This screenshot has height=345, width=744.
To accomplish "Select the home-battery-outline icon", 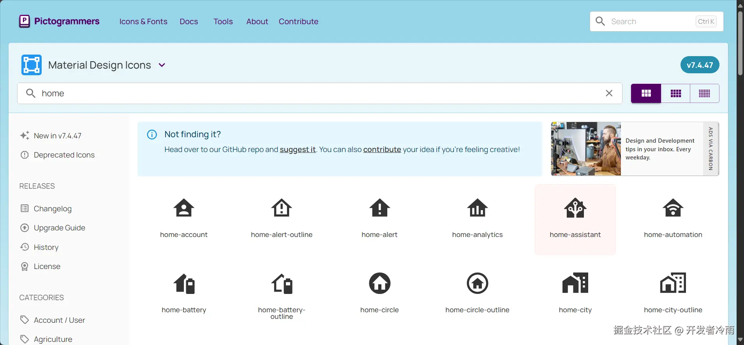I will 282,283.
